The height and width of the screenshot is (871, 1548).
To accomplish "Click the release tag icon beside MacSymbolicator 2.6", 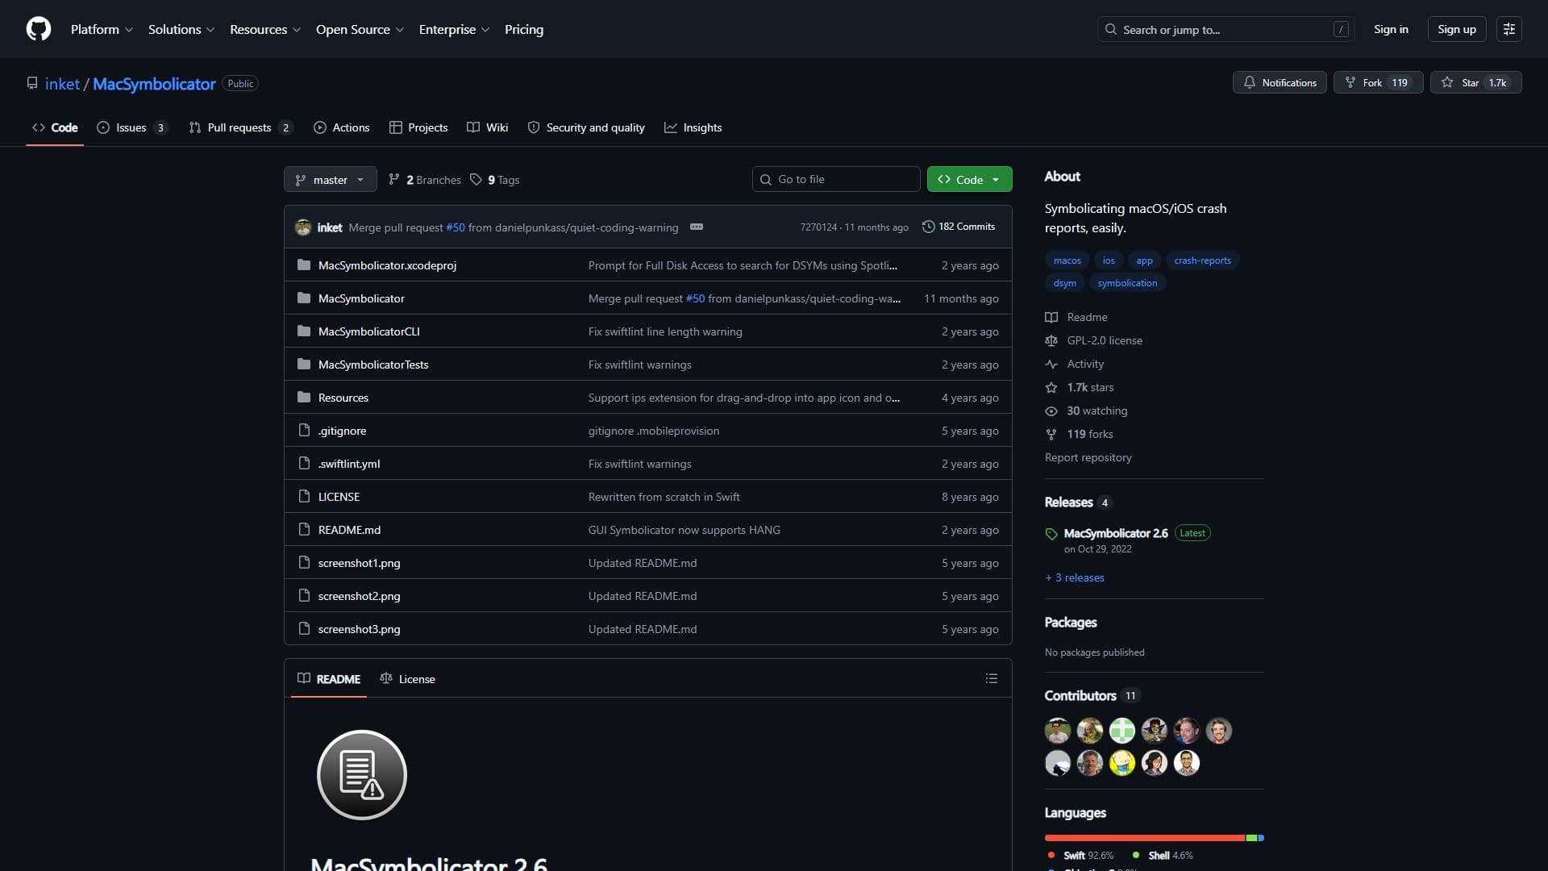I will coord(1051,534).
